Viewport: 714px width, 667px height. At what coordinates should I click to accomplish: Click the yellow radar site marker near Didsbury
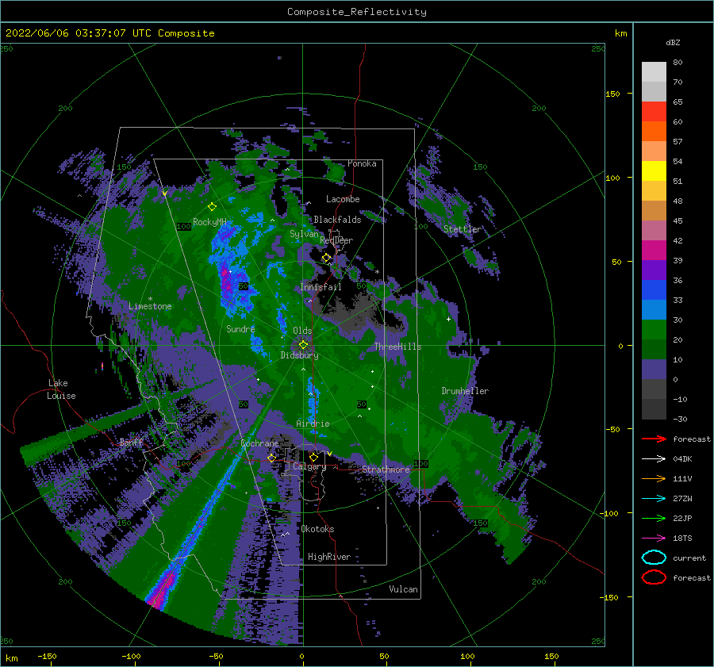tap(303, 345)
